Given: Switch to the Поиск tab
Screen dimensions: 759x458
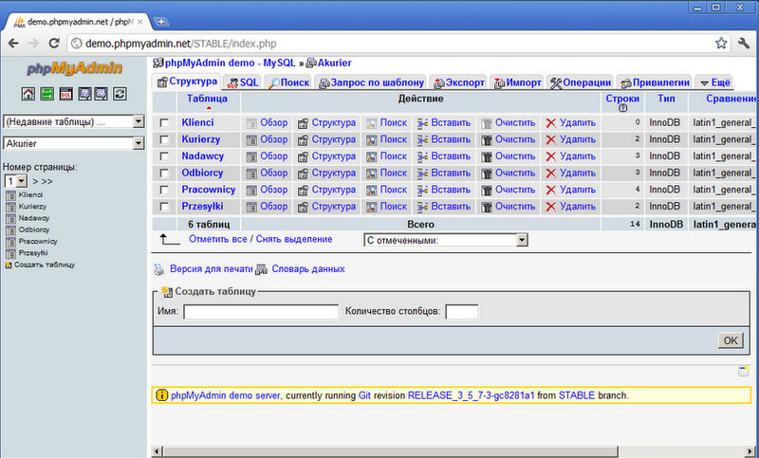Looking at the screenshot, I should (x=288, y=82).
